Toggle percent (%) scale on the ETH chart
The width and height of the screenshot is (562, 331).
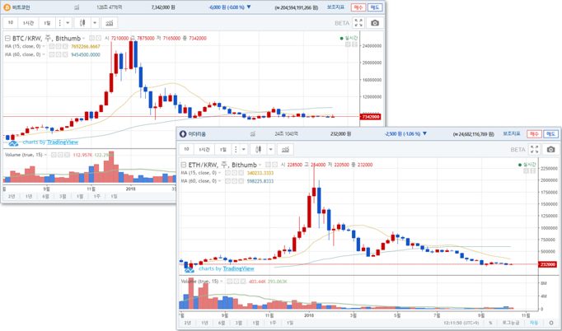click(x=490, y=323)
